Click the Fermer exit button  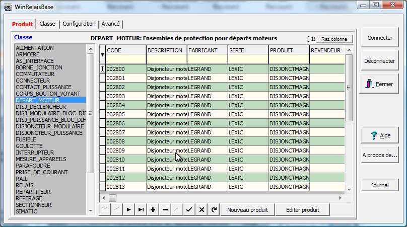(x=380, y=84)
